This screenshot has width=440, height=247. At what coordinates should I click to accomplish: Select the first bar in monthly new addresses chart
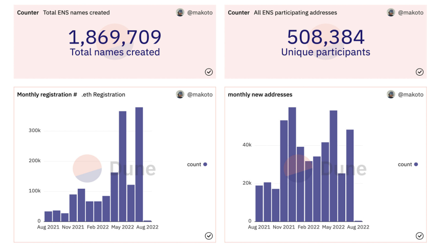point(259,203)
